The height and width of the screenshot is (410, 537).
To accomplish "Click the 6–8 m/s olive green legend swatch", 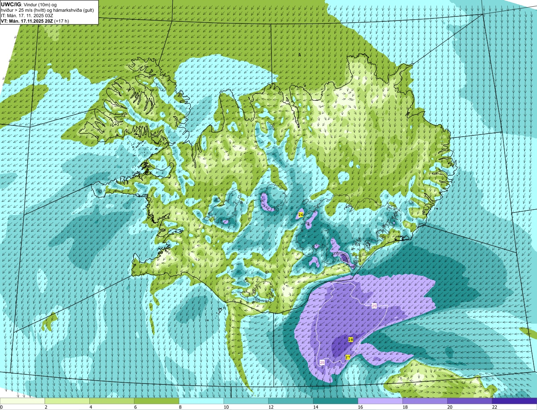I will coord(156,401).
